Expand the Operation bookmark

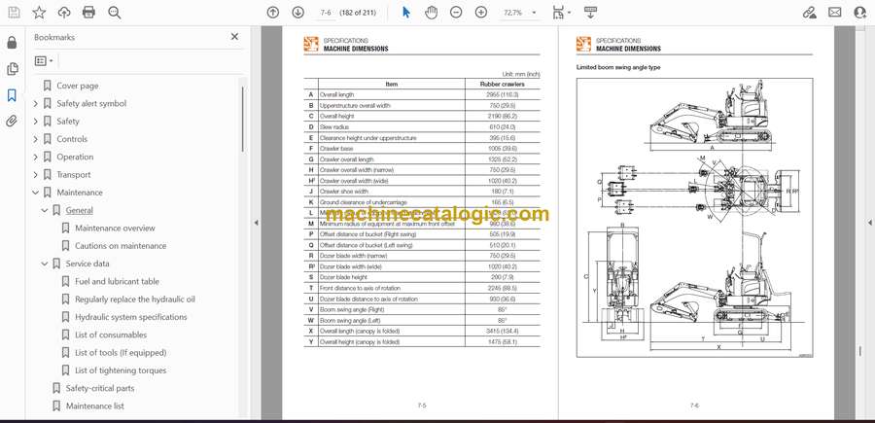pos(36,158)
